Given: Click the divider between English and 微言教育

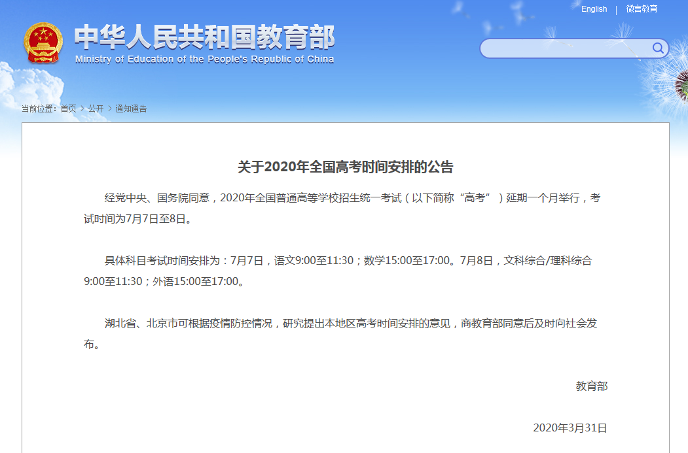Looking at the screenshot, I should [x=615, y=9].
